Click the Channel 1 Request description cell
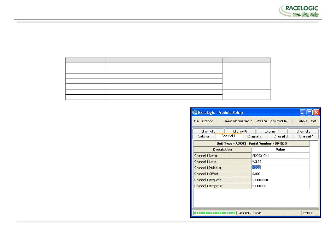Screen dimensions: 336x229 [222, 180]
